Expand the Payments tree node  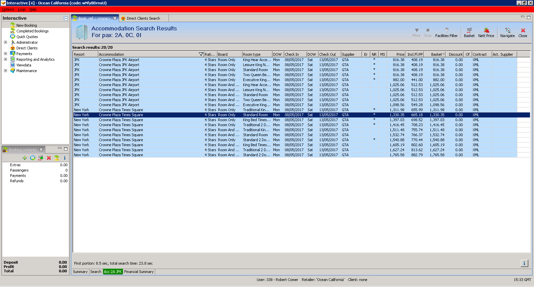[5, 54]
